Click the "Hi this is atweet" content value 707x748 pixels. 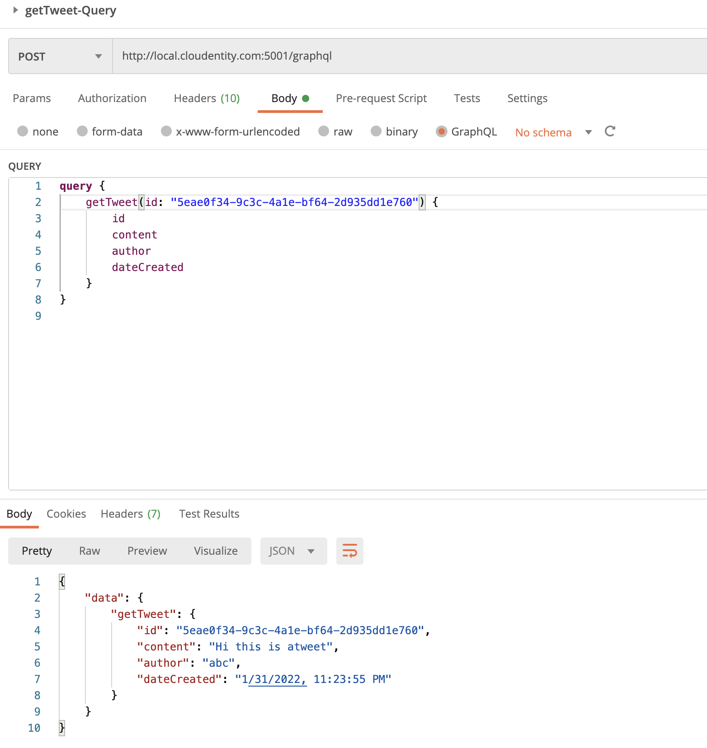click(x=271, y=646)
